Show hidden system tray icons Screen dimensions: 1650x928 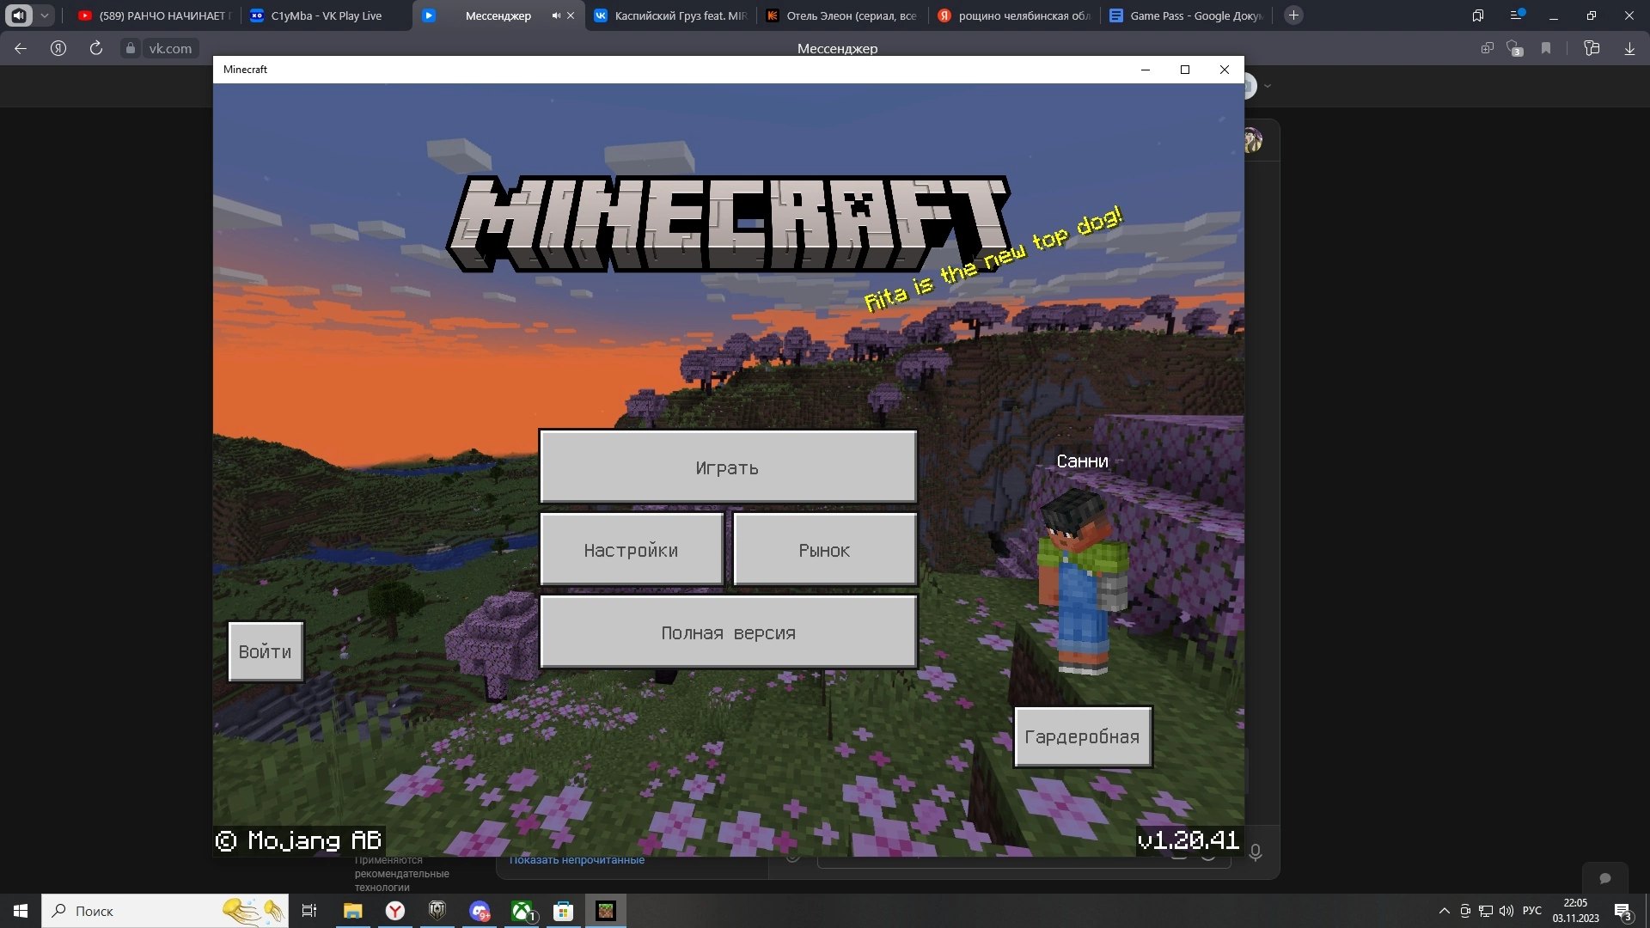click(1444, 911)
